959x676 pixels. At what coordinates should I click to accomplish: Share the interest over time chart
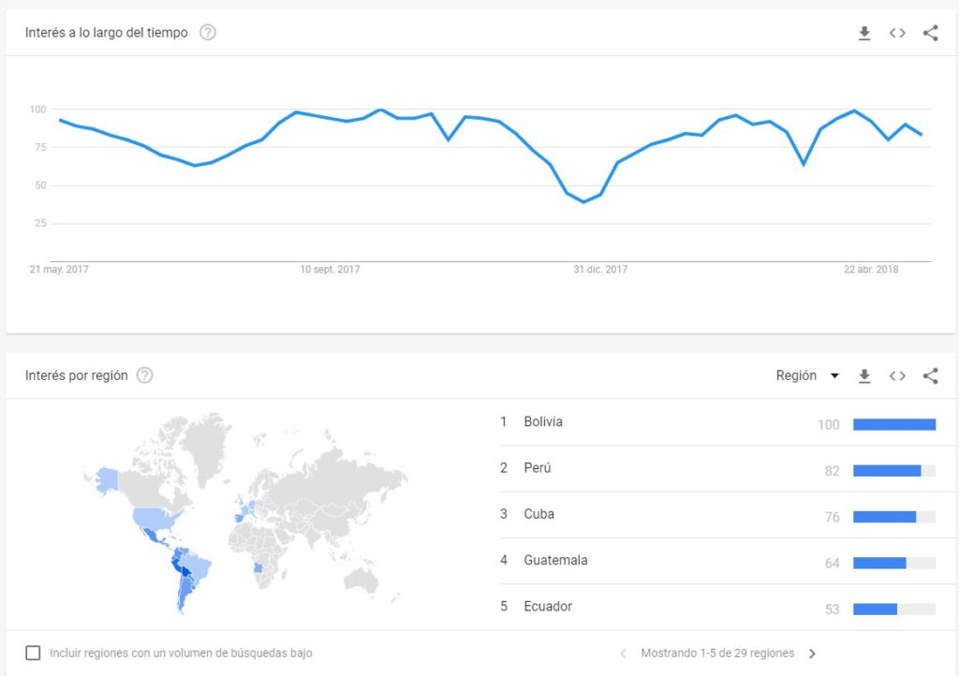pyautogui.click(x=930, y=33)
